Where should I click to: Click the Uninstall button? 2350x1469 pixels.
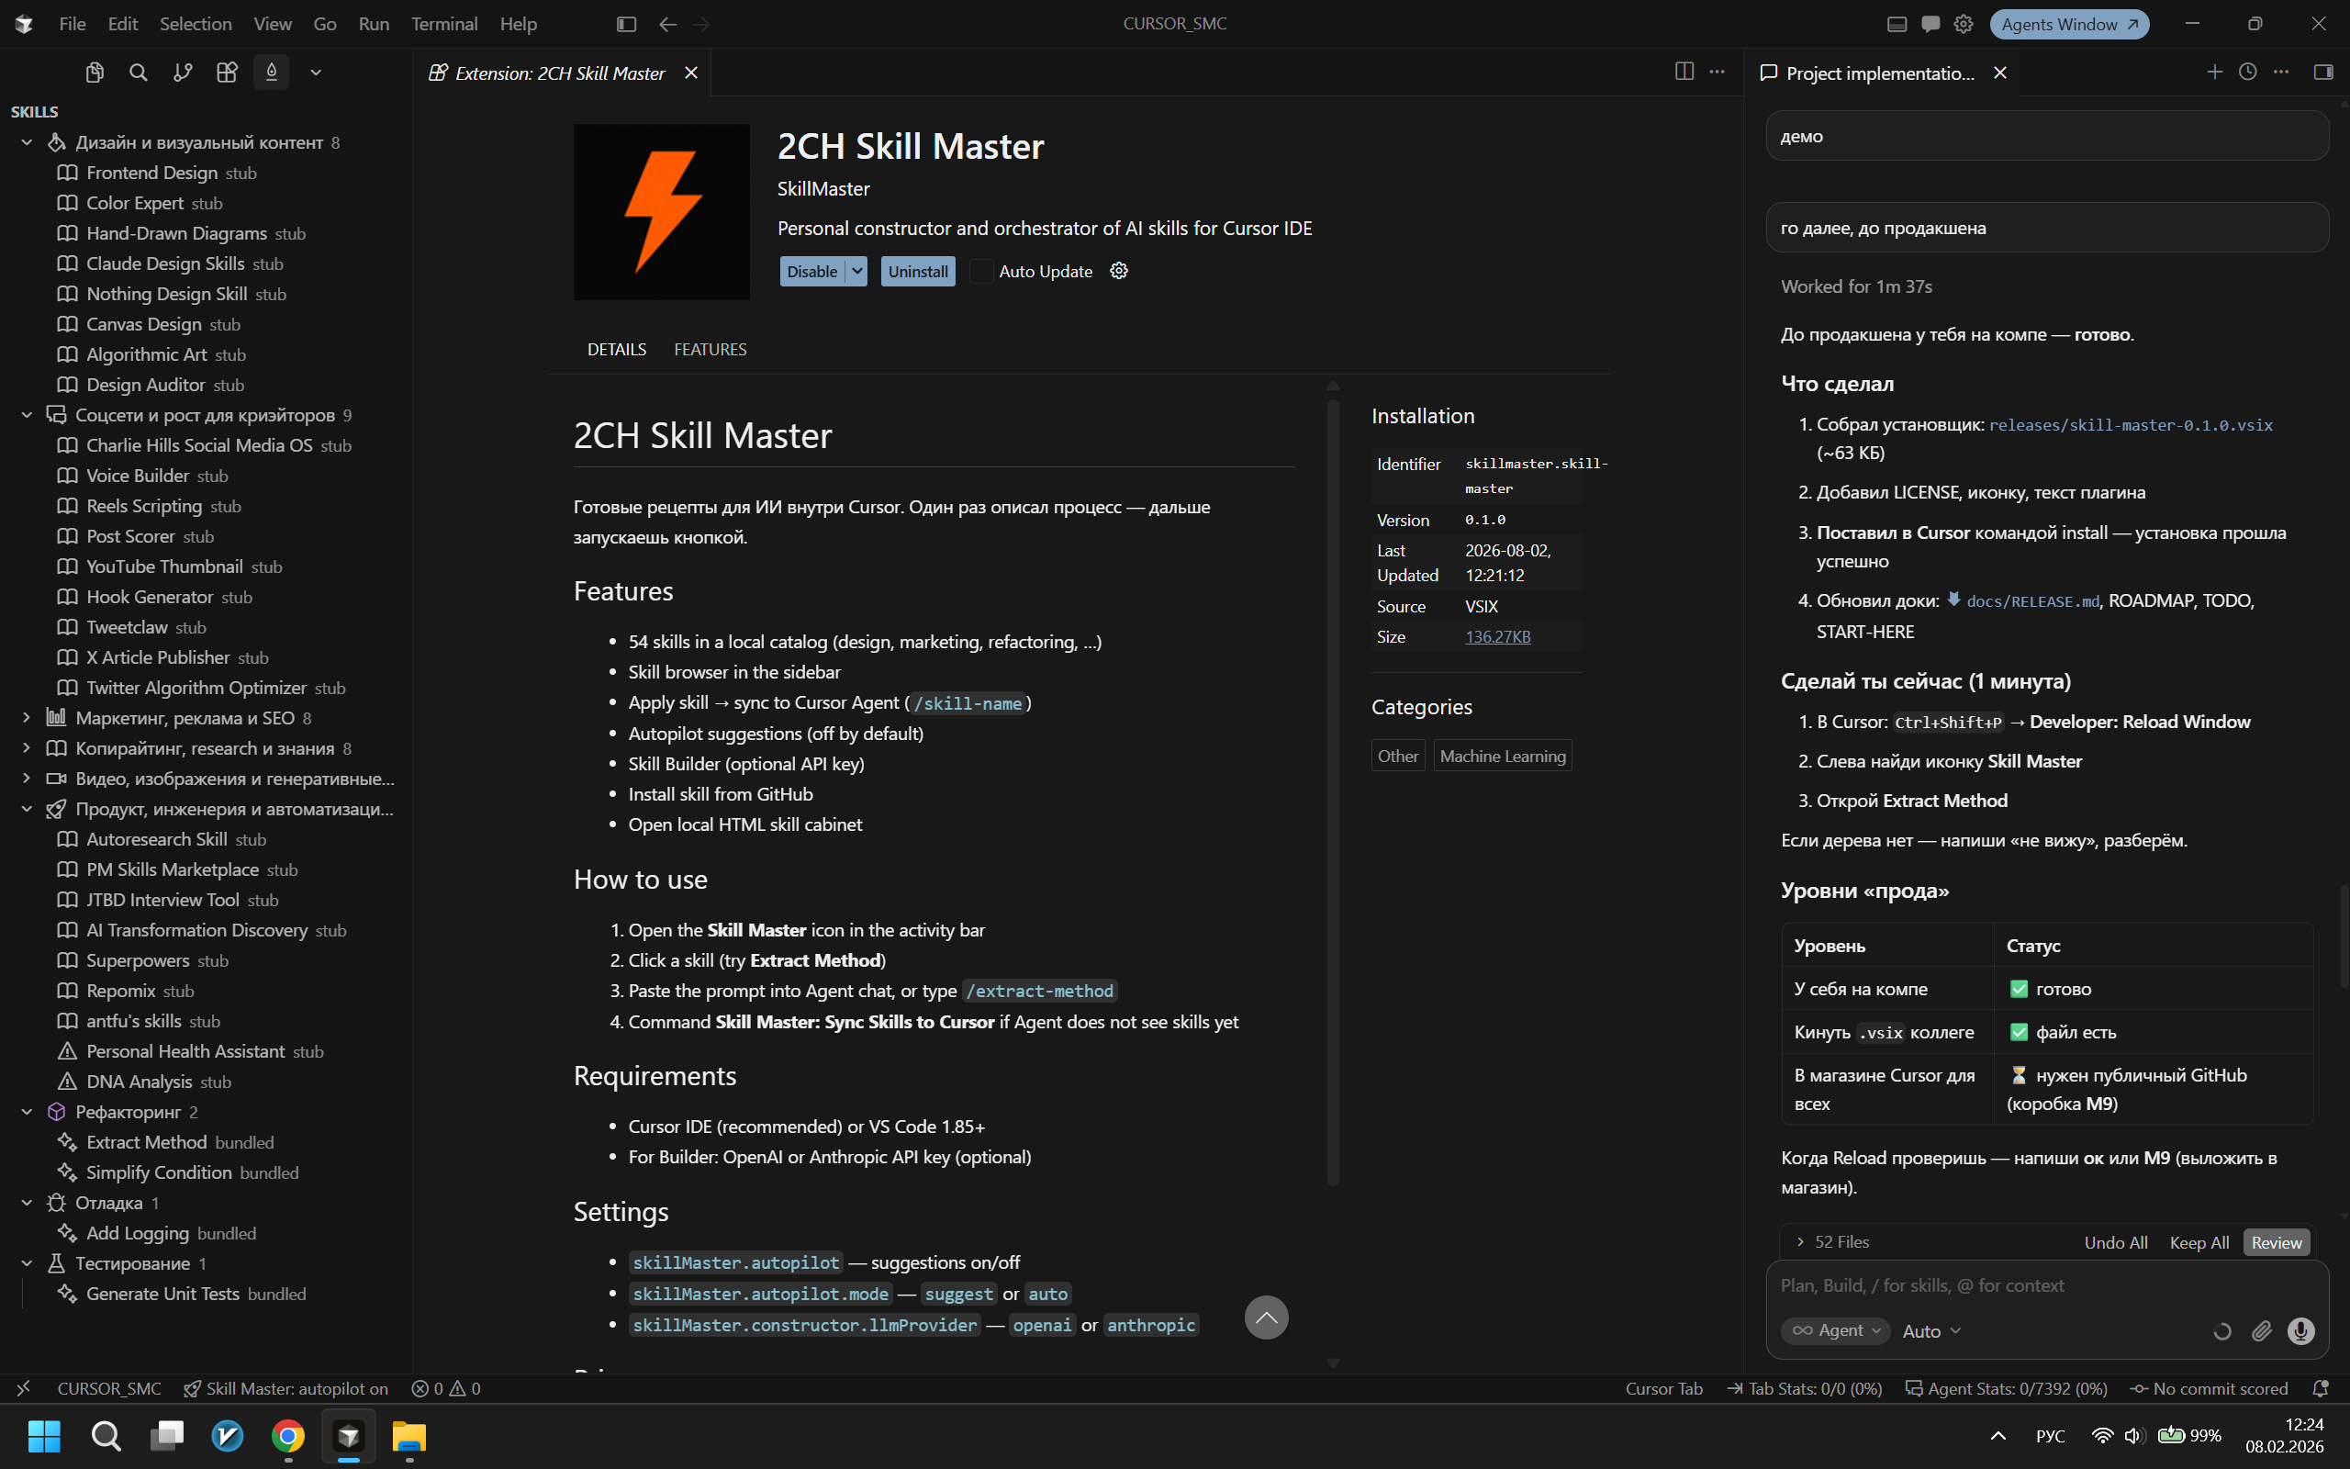[x=918, y=271]
